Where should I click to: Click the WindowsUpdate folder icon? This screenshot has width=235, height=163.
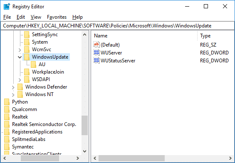tap(27, 57)
